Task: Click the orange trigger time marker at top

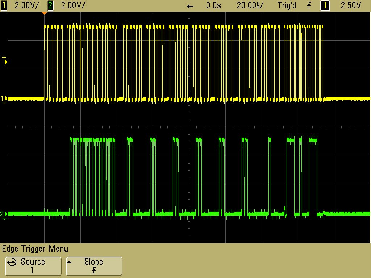Action: [44, 13]
